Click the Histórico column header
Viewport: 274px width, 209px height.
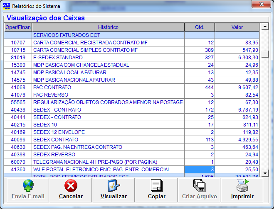click(x=108, y=27)
